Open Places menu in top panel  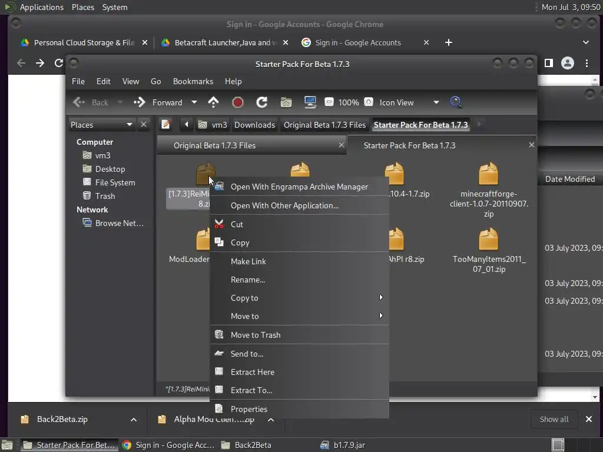[82, 7]
